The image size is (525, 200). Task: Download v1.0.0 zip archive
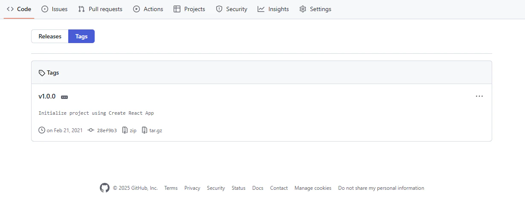(x=129, y=130)
